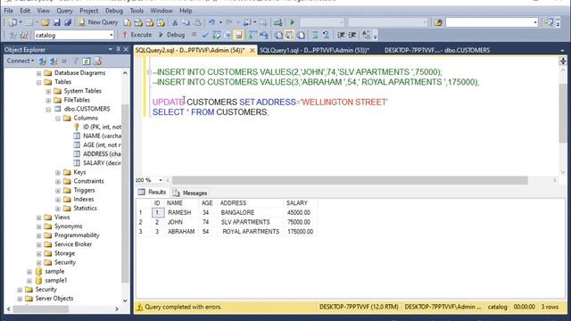Click Refresh icon in Object Explorer toolbar
571x321 pixels.
click(x=87, y=62)
